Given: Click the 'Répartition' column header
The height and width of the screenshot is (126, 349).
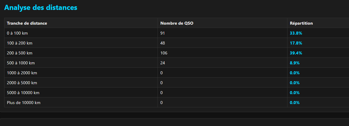Looking at the screenshot, I should (x=301, y=23).
